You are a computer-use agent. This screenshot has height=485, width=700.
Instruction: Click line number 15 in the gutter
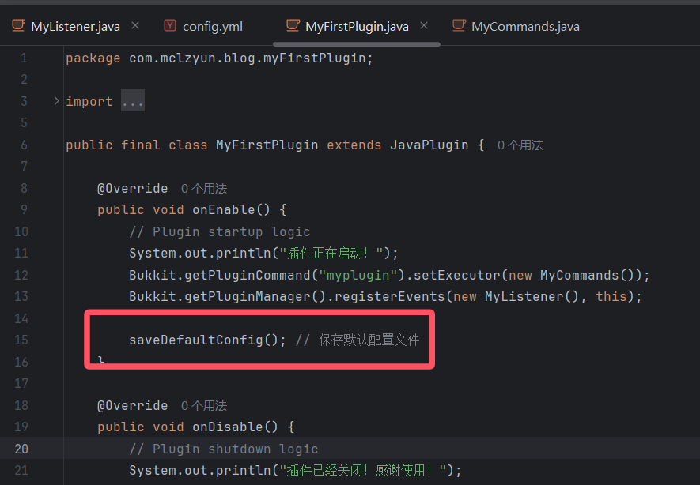click(21, 340)
